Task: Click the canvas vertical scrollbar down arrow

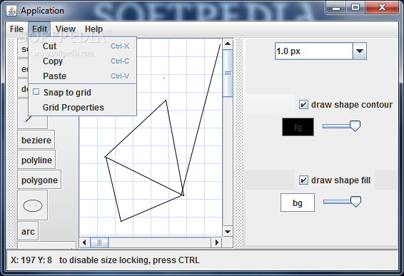Action: click(x=228, y=232)
